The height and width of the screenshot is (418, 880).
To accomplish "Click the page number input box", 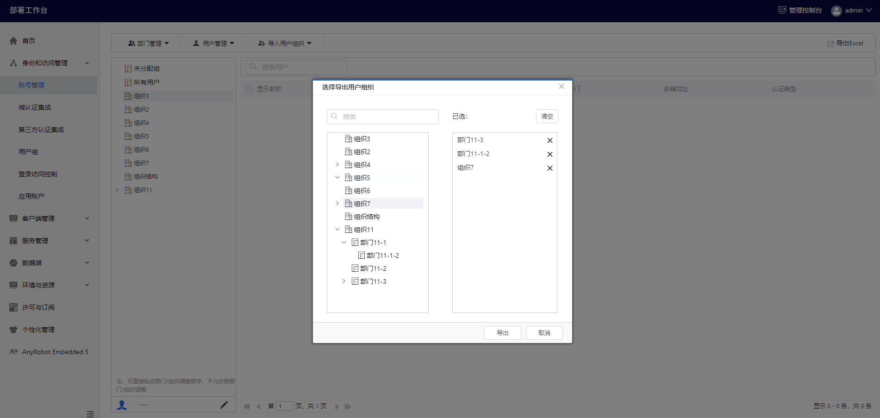I will [x=285, y=406].
